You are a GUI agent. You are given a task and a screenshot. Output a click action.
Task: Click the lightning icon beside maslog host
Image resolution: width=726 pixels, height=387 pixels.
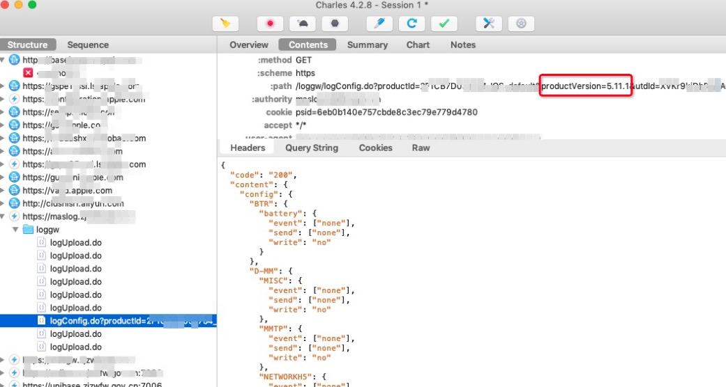[15, 216]
